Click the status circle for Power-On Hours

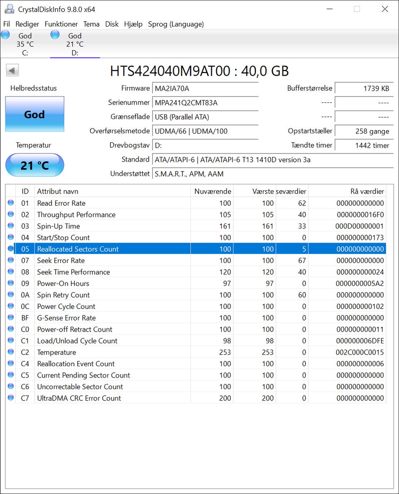[10, 283]
